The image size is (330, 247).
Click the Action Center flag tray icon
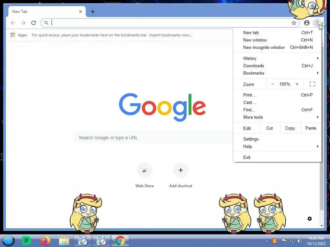click(x=284, y=241)
